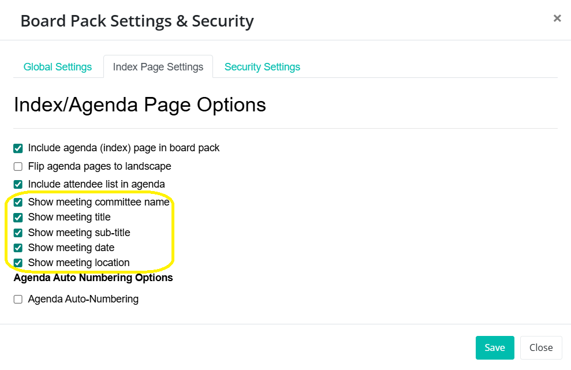Screen dimensions: 571x370
Task: Open the Security Settings tab
Action: 262,67
